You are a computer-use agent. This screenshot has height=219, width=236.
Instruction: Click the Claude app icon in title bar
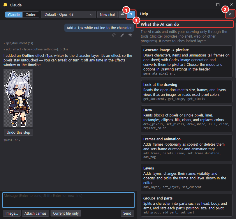(x=5, y=5)
